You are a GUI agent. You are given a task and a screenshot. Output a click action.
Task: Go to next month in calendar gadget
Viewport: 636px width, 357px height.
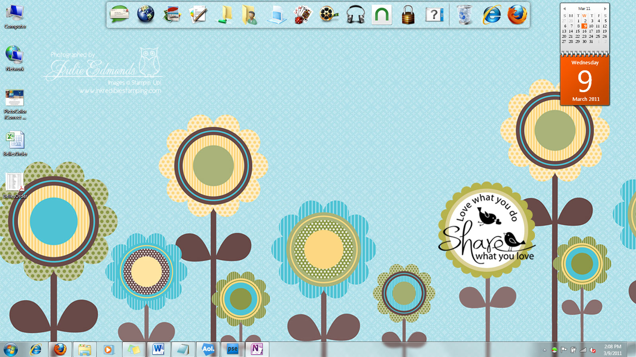tap(605, 9)
